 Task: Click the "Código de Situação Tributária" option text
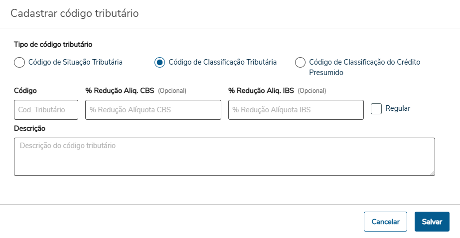(75, 62)
